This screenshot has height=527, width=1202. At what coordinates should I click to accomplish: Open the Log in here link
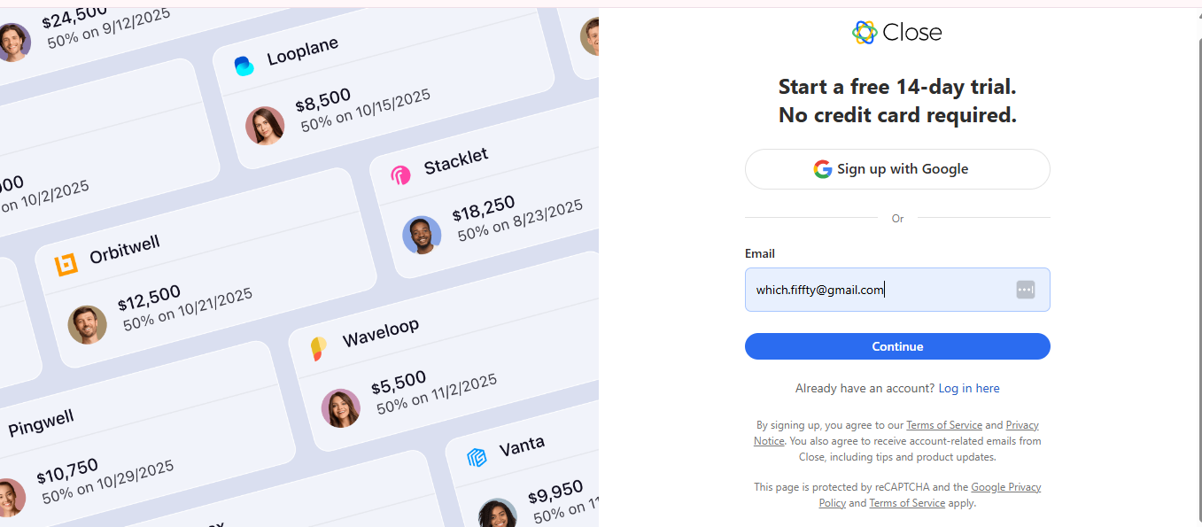coord(969,389)
